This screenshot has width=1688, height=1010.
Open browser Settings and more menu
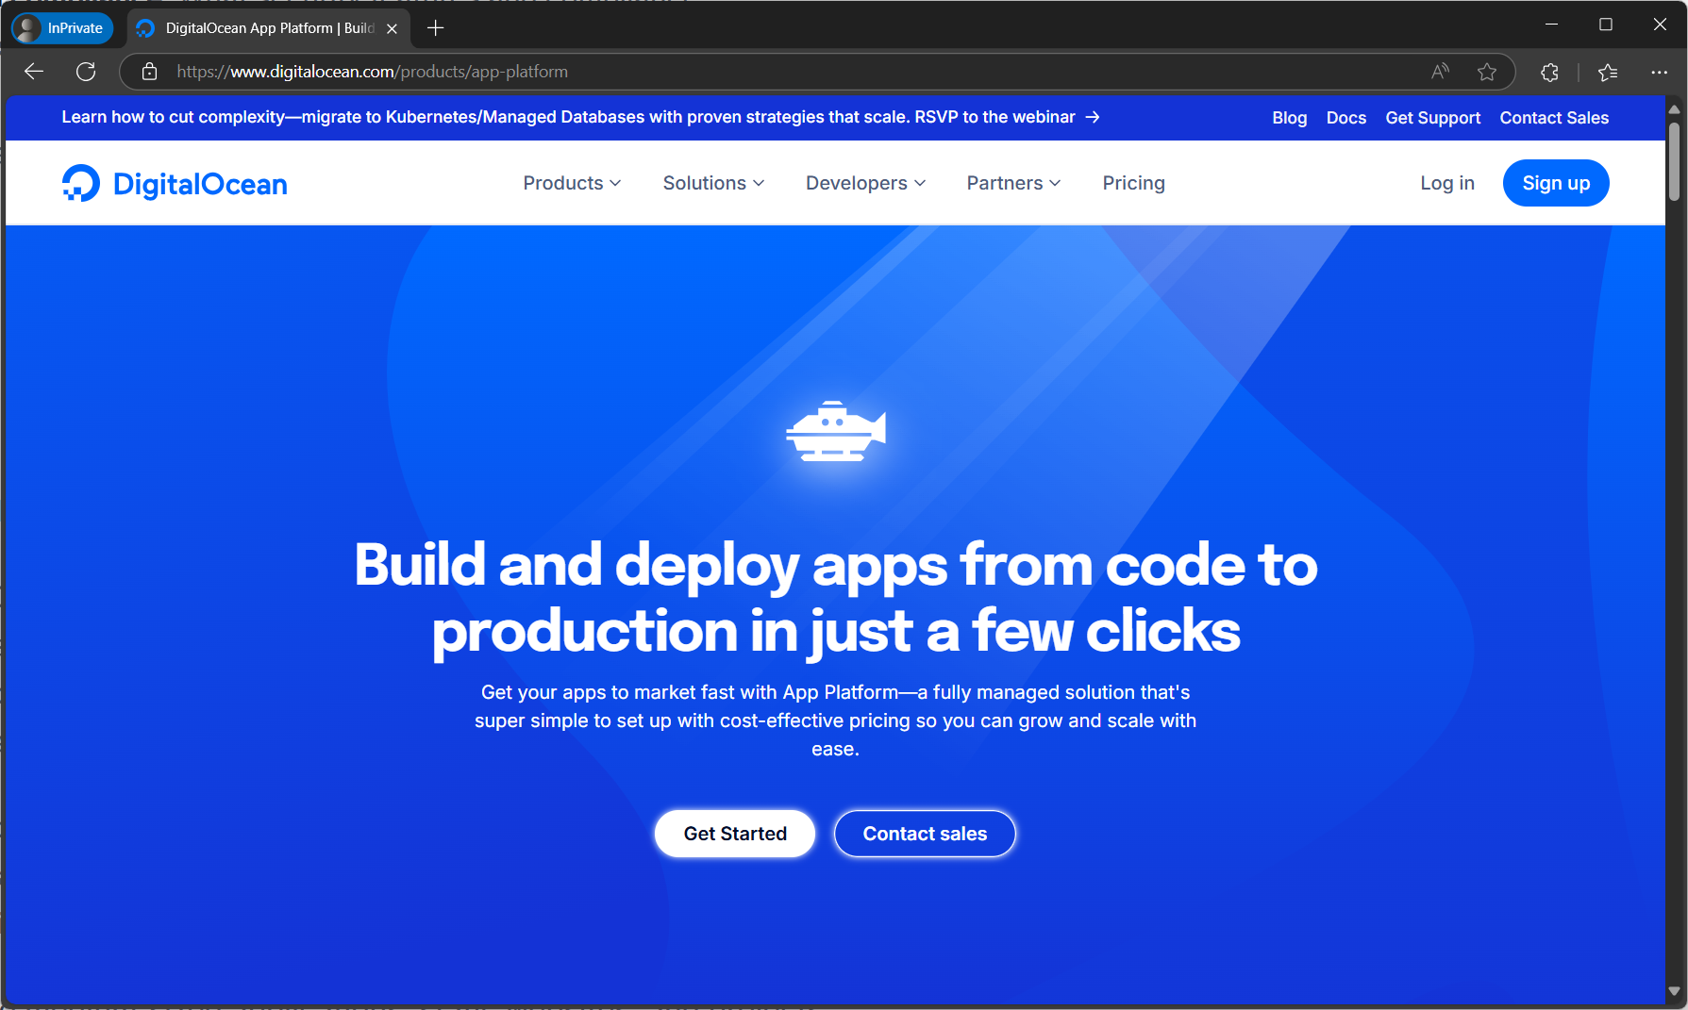[x=1659, y=72]
